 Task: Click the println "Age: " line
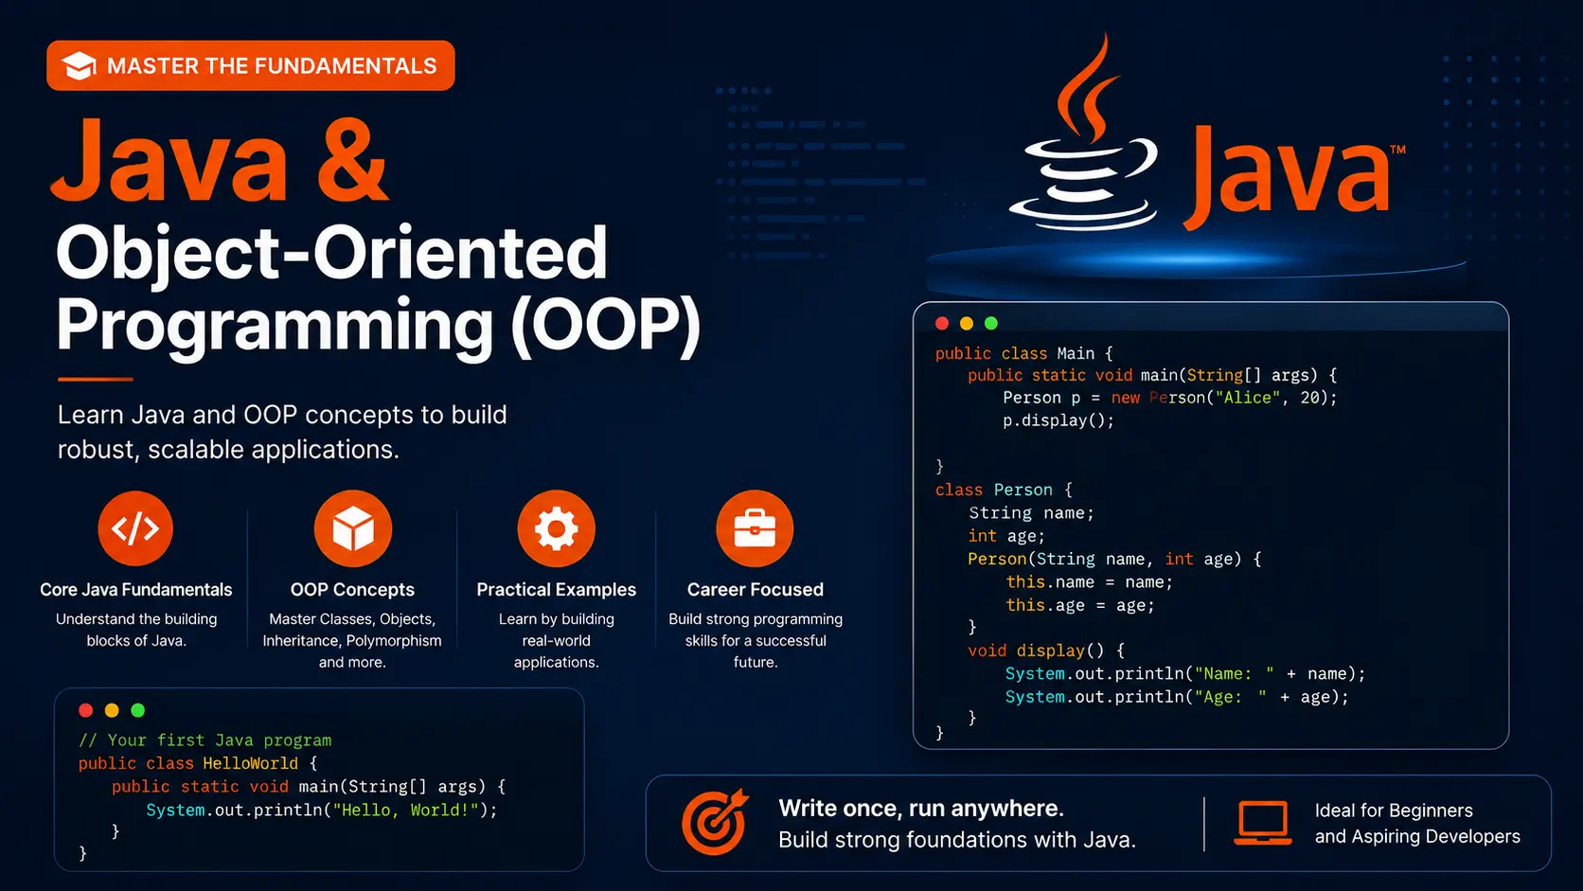click(x=1177, y=697)
